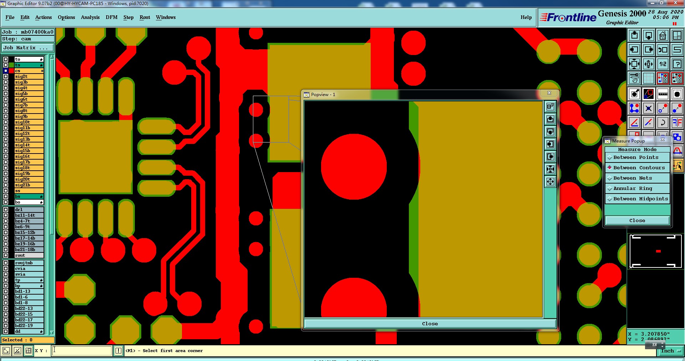Select the rotate feature tool icon
685x361 pixels.
663,122
